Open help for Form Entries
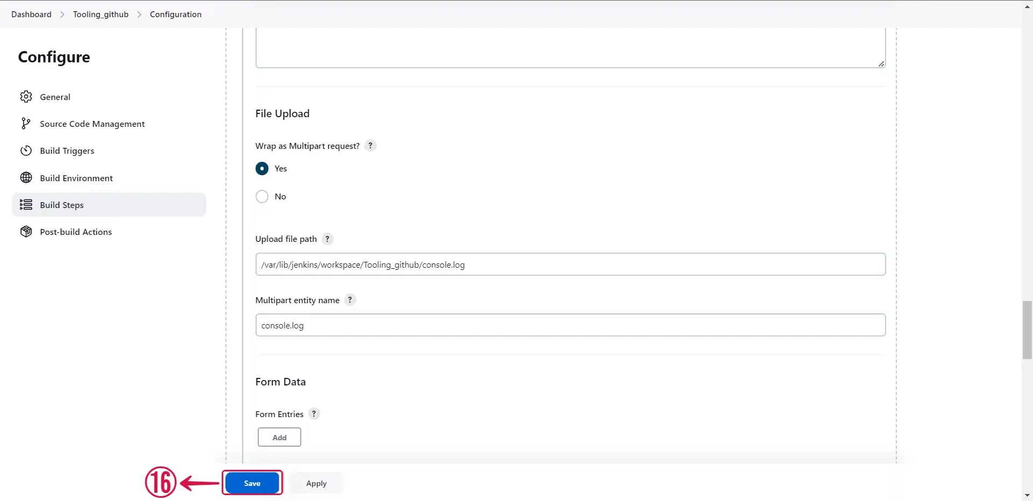Viewport: 1033px width, 501px height. click(314, 414)
